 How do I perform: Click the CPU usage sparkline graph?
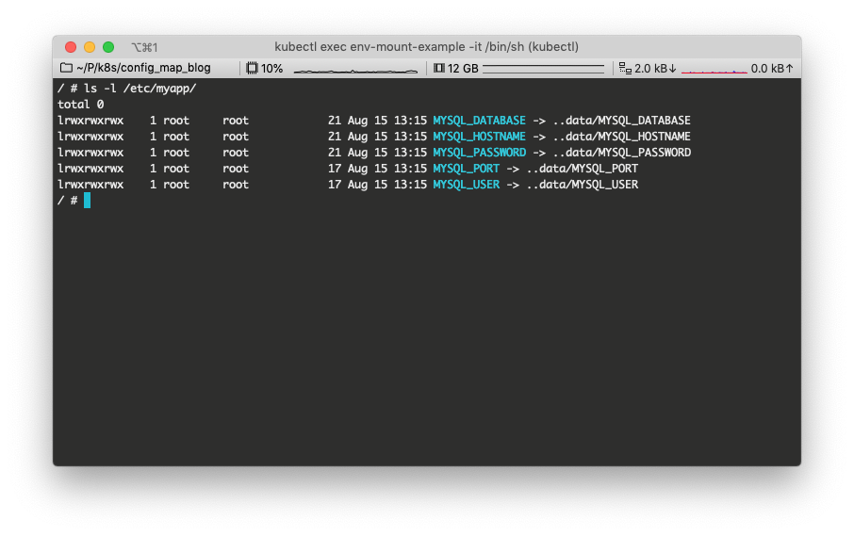point(355,71)
